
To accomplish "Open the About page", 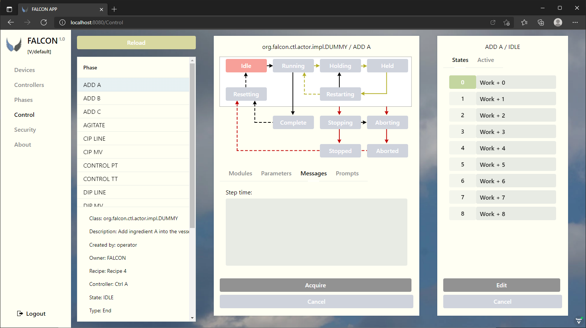I will (23, 145).
